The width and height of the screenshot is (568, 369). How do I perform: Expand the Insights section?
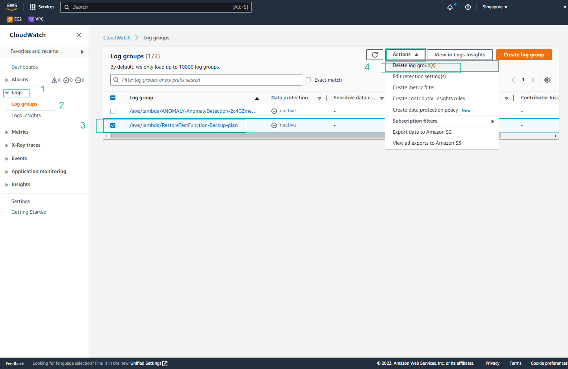coord(7,185)
